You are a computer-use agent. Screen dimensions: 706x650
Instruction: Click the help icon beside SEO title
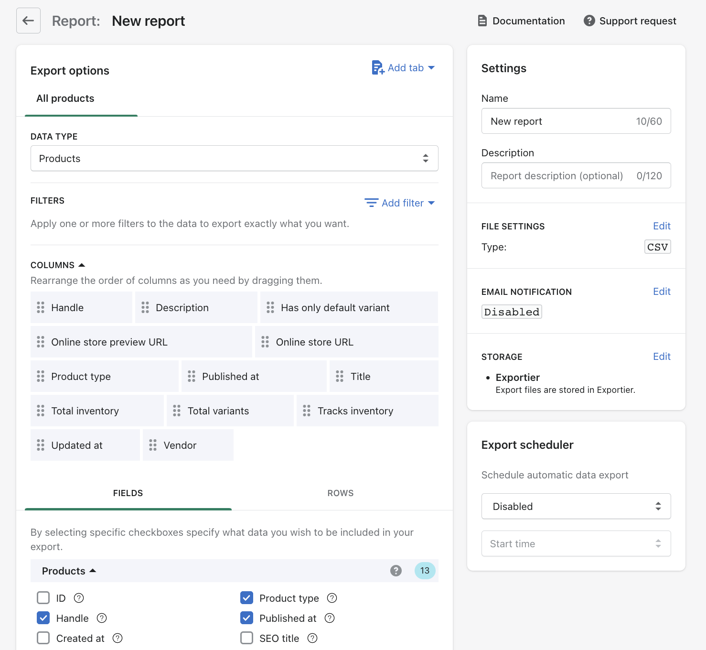(x=313, y=638)
